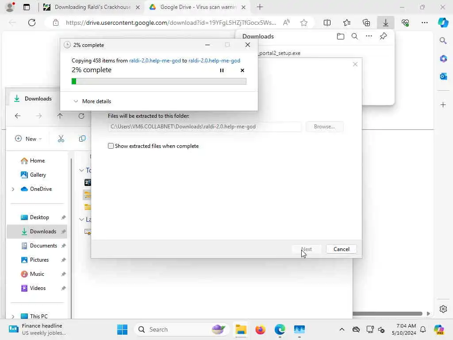This screenshot has height=340, width=453.
Task: Open Outlook in Edge sidebar
Action: click(443, 76)
